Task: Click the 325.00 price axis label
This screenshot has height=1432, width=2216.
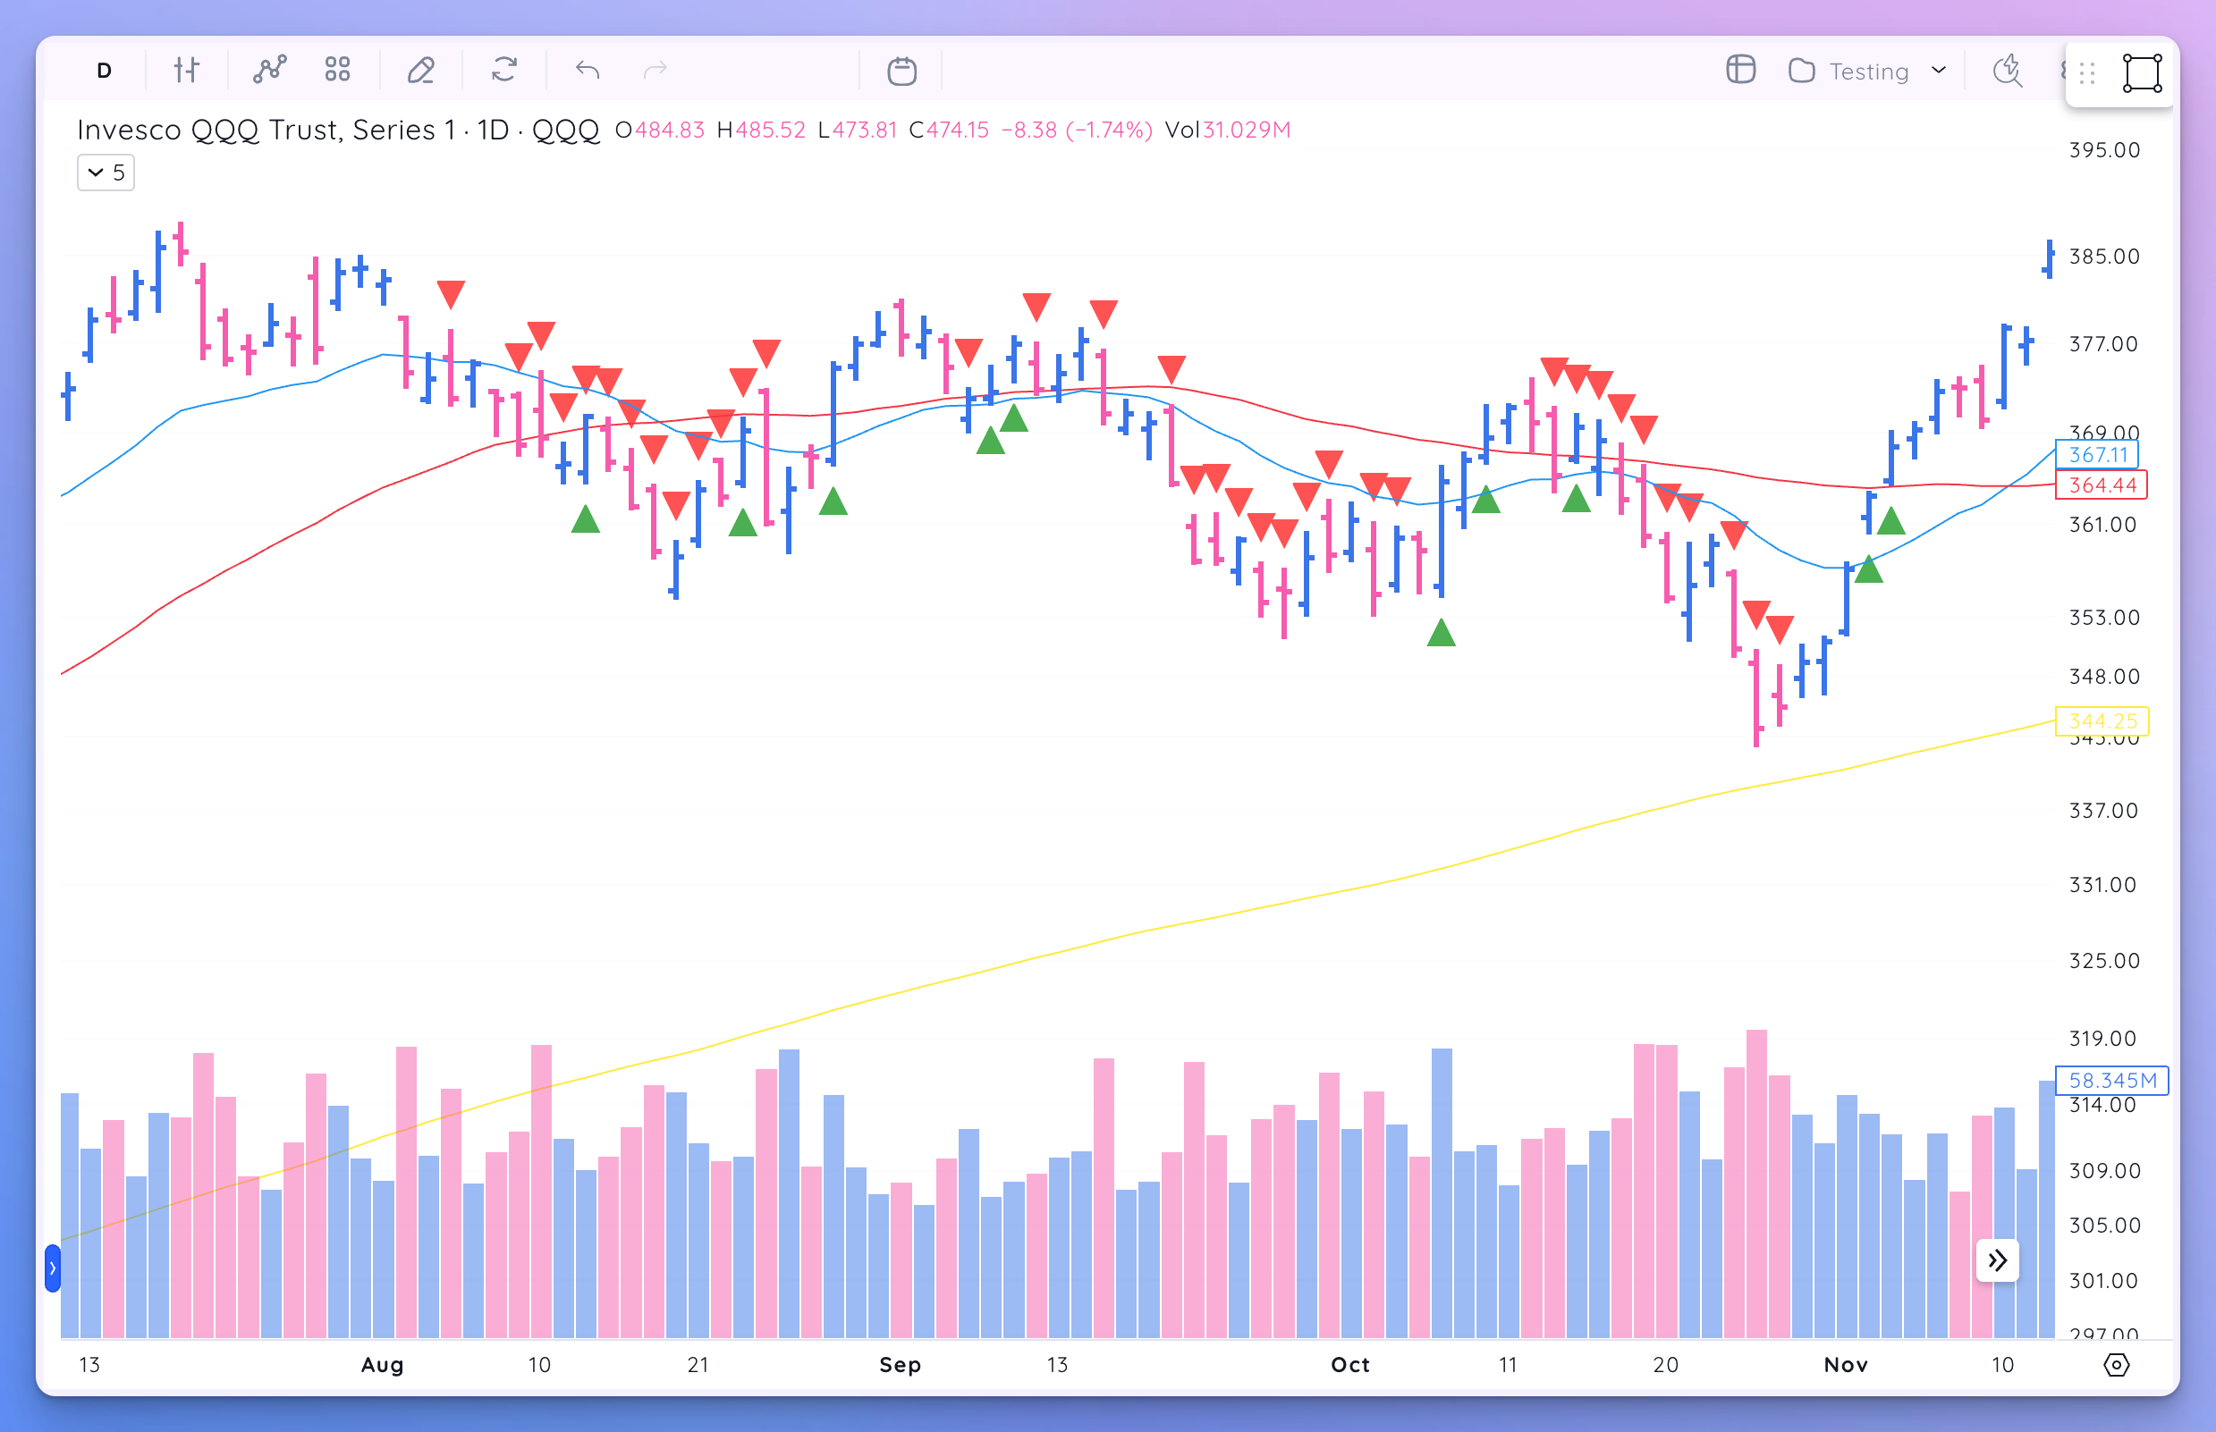Action: click(2104, 961)
